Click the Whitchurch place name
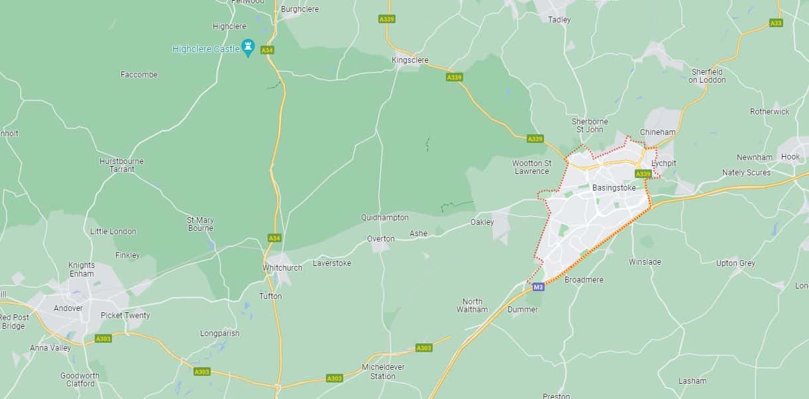809x399 pixels. click(282, 268)
